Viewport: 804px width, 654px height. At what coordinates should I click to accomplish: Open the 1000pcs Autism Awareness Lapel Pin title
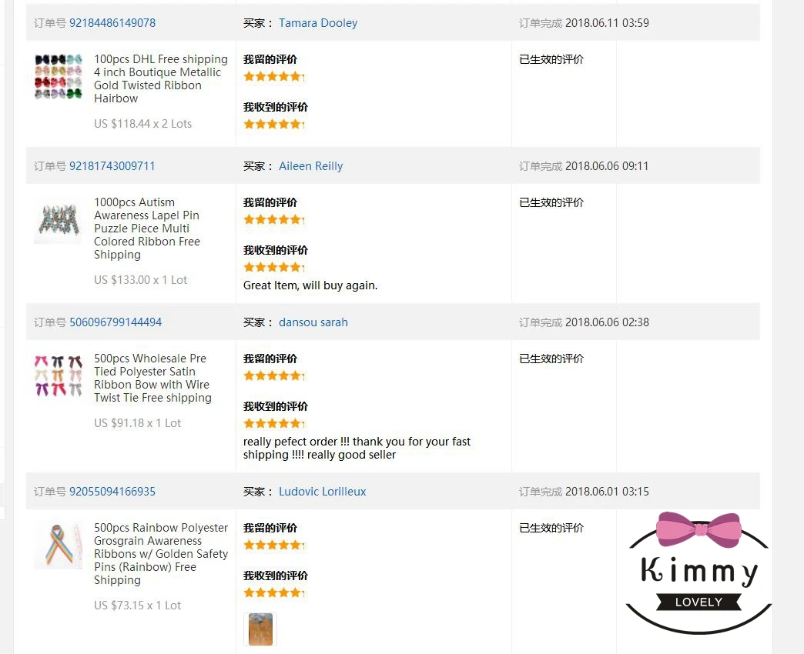pos(146,229)
